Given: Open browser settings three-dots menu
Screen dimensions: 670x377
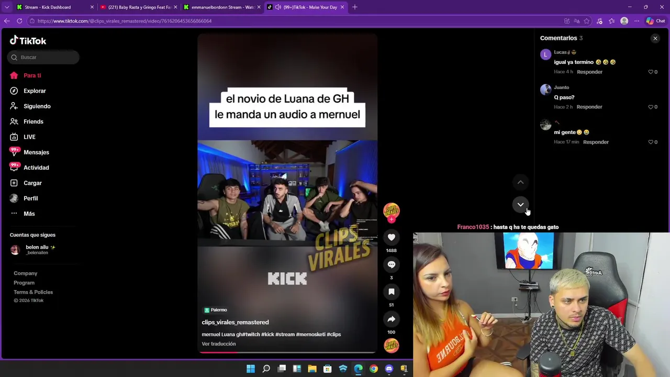Looking at the screenshot, I should 636,21.
